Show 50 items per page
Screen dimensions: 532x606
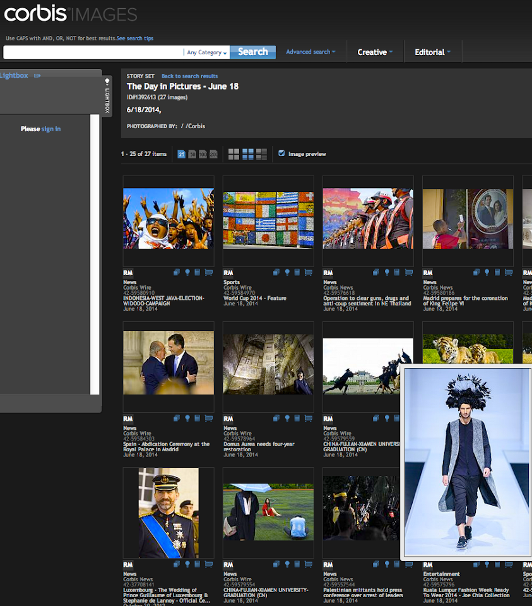pyautogui.click(x=192, y=154)
